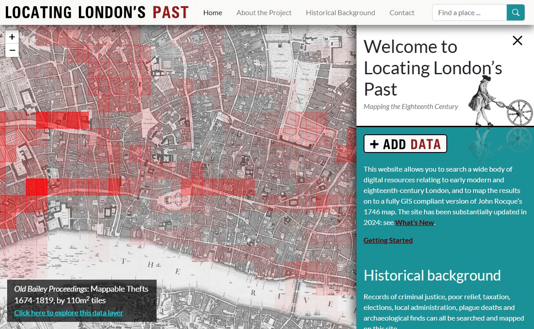Viewport: 534px width, 329px height.
Task: Open the Home menu item
Action: [213, 12]
